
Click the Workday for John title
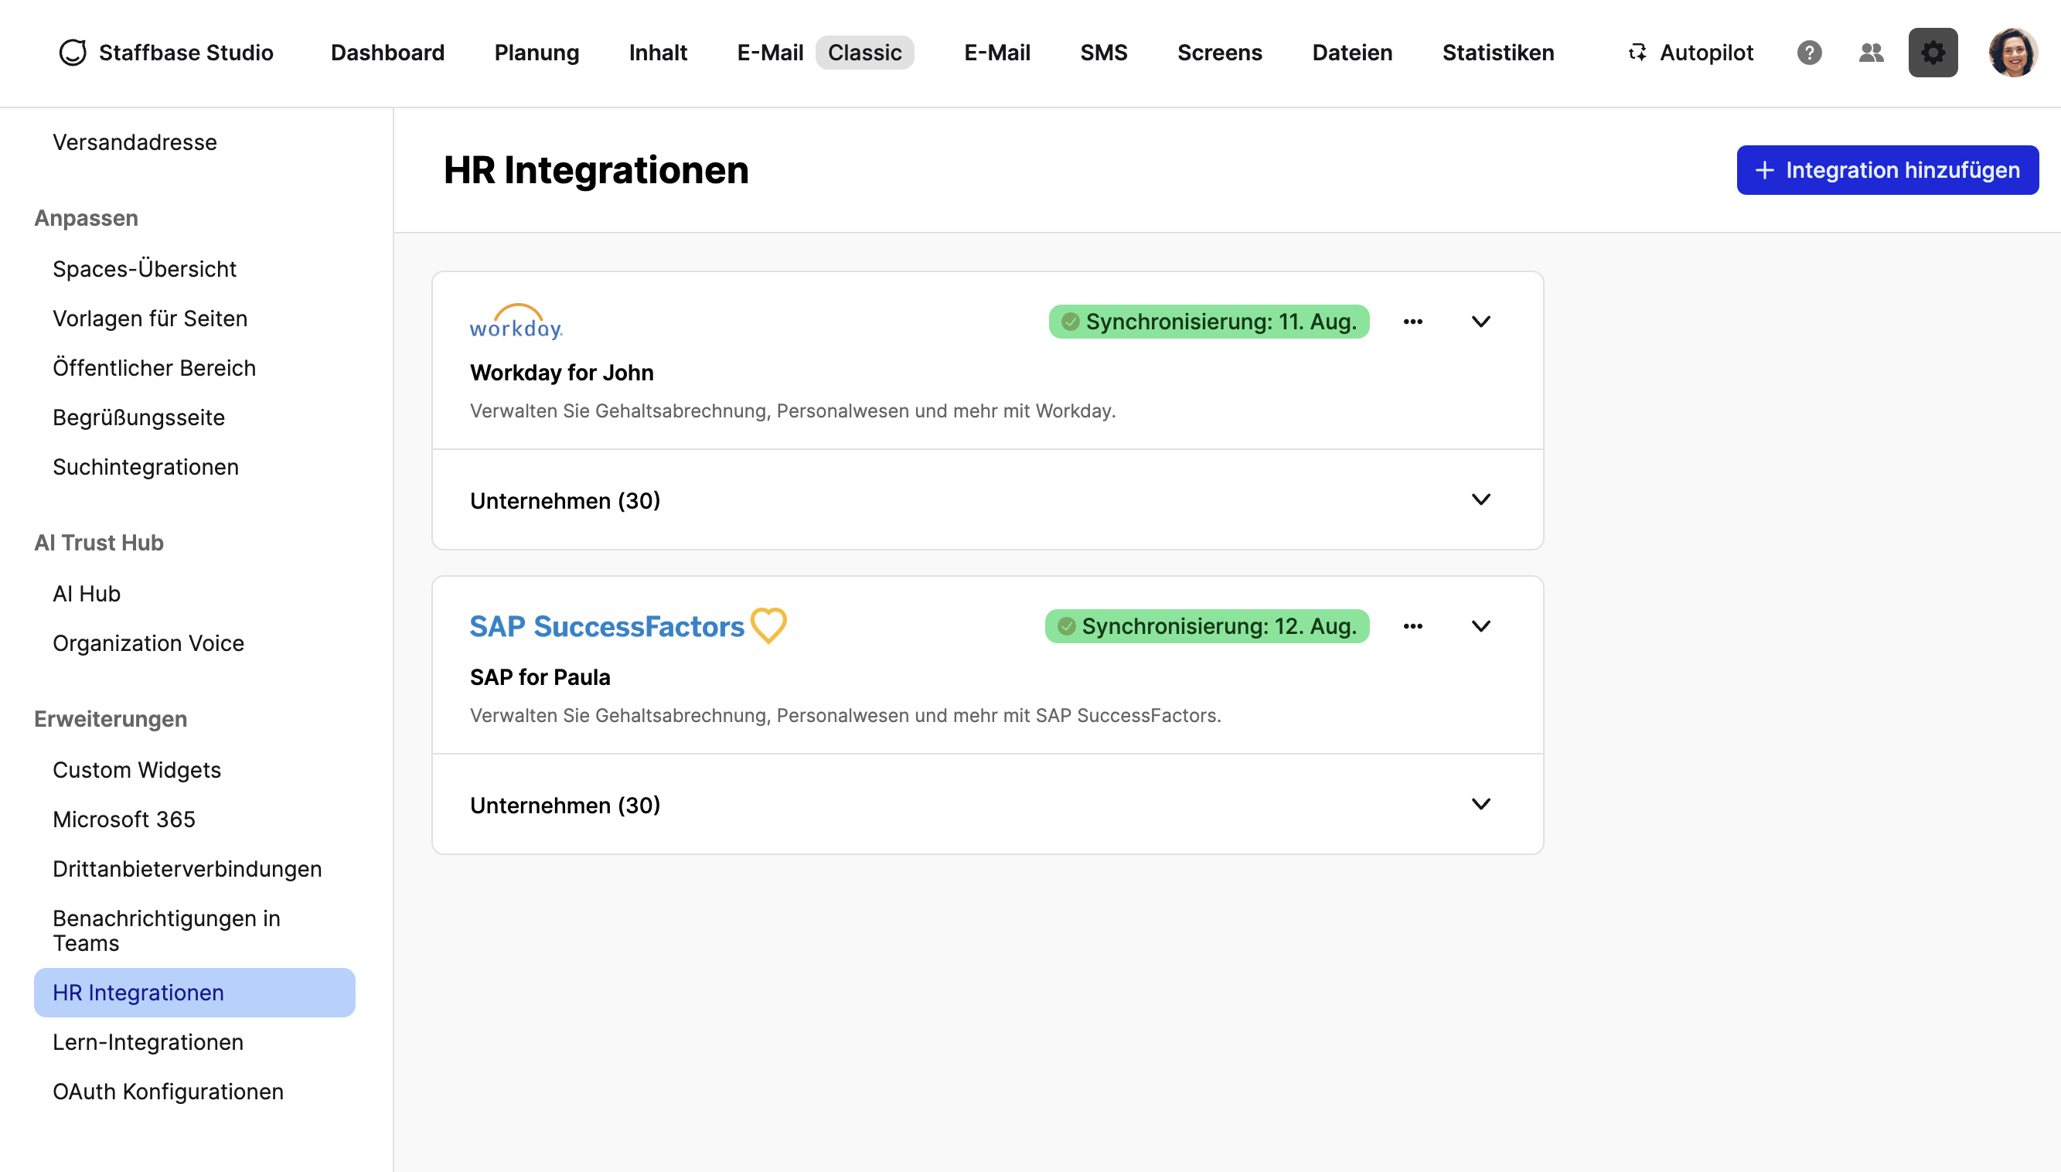tap(562, 372)
